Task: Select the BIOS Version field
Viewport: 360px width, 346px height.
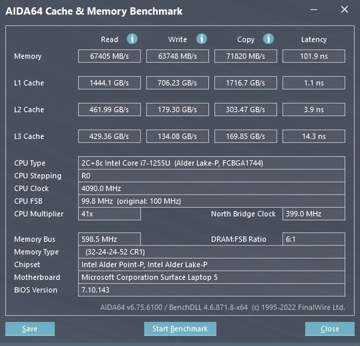Action: coord(211,290)
